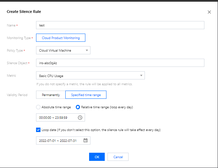Viewport: 218px width, 168px height.
Task: Expand the Metric dropdown arrow
Action: (x=141, y=76)
